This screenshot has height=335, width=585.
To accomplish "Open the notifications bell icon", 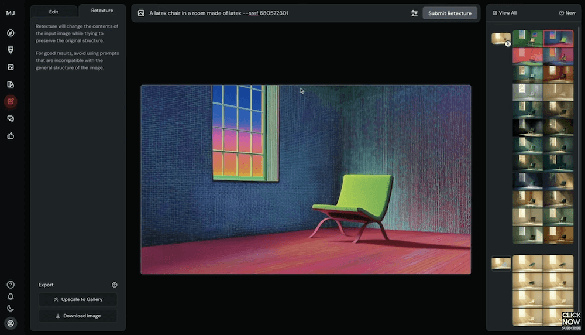I will 11,296.
